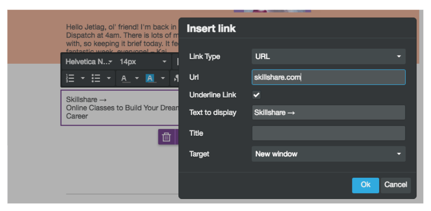Click the bullet list icon
Viewport: 431px width, 211px height.
[x=96, y=78]
